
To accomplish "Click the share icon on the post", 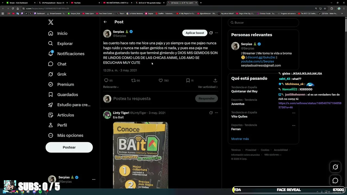I will click(x=215, y=80).
